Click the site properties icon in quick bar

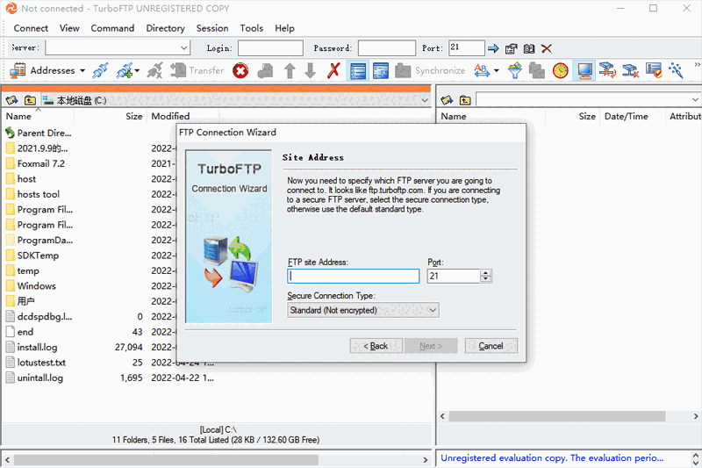point(512,48)
